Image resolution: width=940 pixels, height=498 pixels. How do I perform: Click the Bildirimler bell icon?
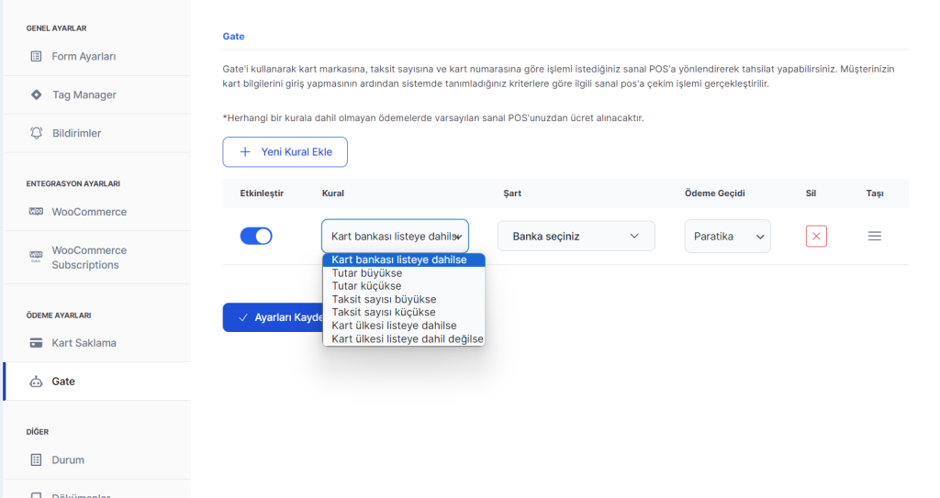point(37,133)
